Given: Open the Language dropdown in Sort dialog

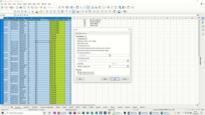Looking at the screenshot, I should pos(110,66).
